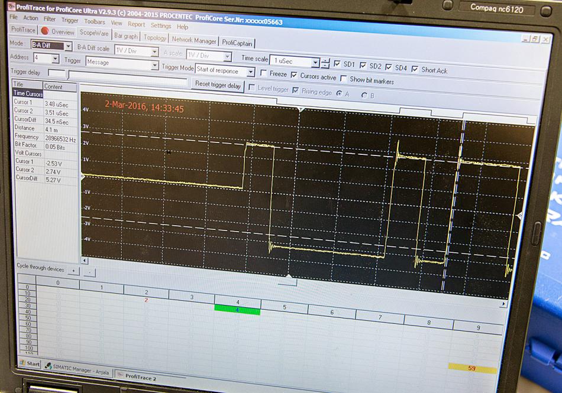Disable the Short Ack checkbox
This screenshot has height=393, width=562.
(x=415, y=69)
